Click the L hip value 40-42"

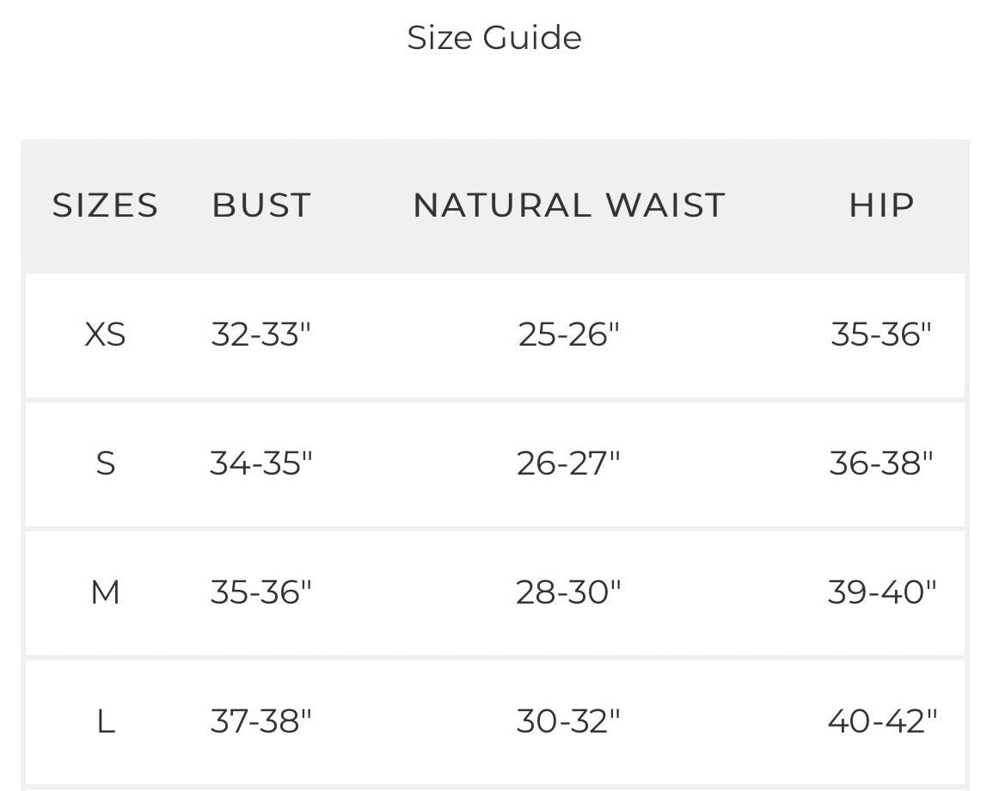(881, 721)
